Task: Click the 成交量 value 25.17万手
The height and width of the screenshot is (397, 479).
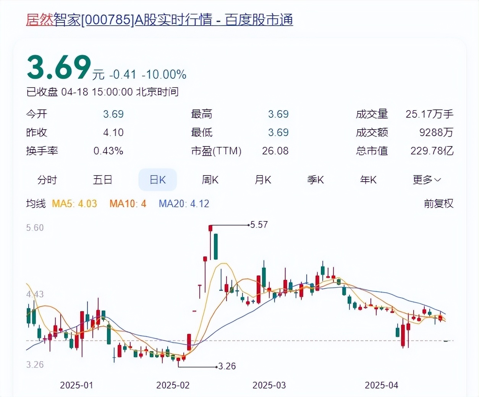Action: click(x=430, y=114)
